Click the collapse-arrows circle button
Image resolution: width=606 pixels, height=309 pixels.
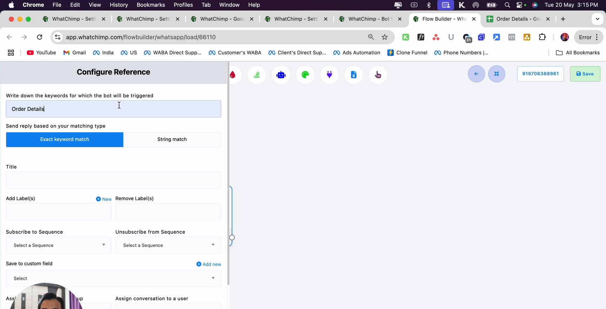[x=497, y=74]
